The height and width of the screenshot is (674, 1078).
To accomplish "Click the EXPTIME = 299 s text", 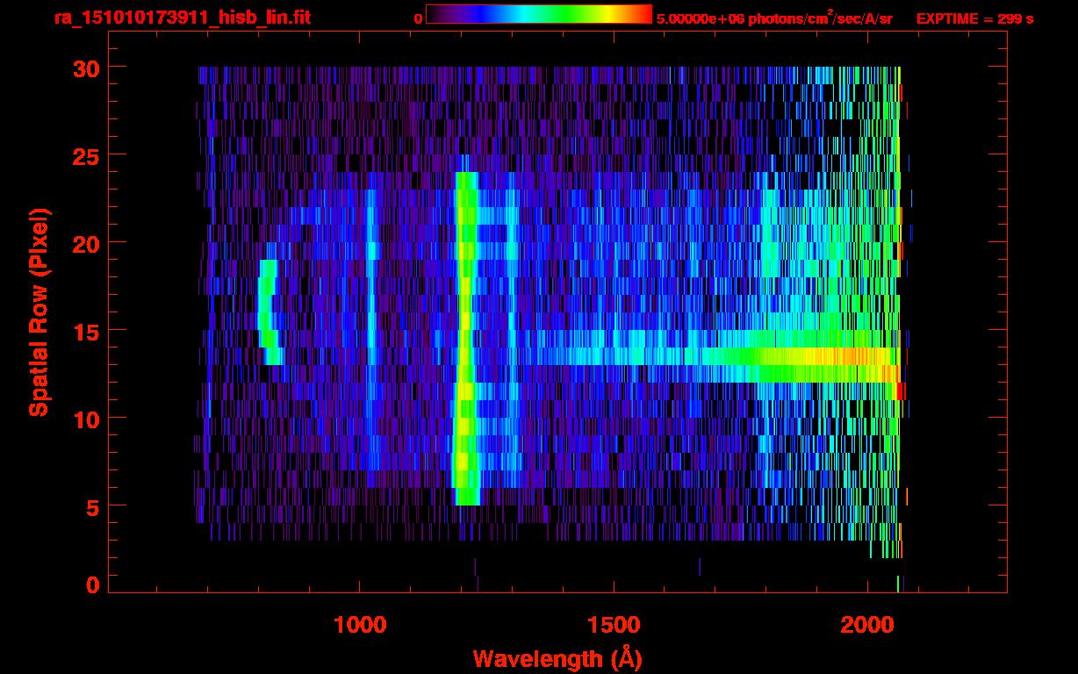I will (x=974, y=18).
